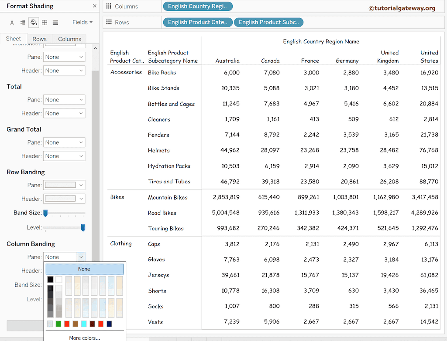Screen dimensions: 447x341
Task: Open the Lines formatting icon
Action: pyautogui.click(x=55, y=22)
